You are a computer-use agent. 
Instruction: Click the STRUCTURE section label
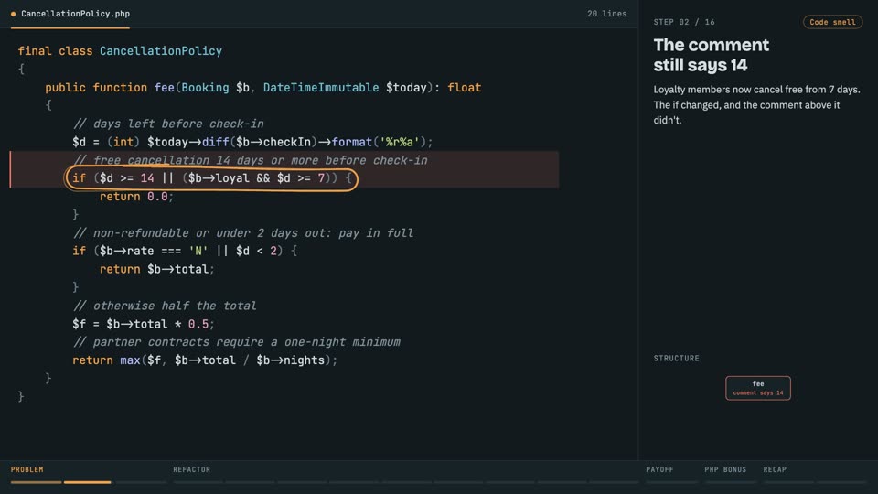[677, 358]
